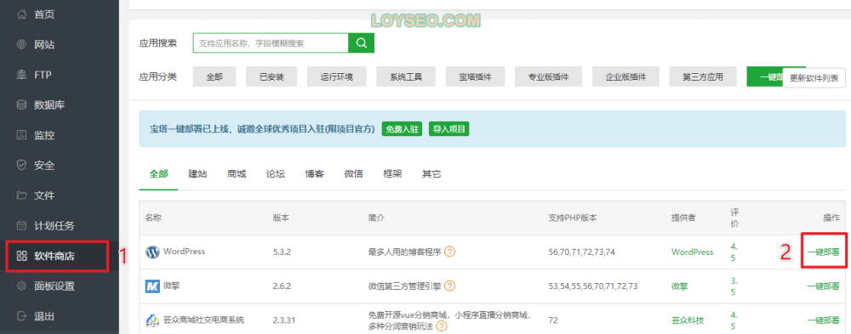Click the 芸众科技 provider link
Screen dimensions: 851x334
[x=688, y=320]
